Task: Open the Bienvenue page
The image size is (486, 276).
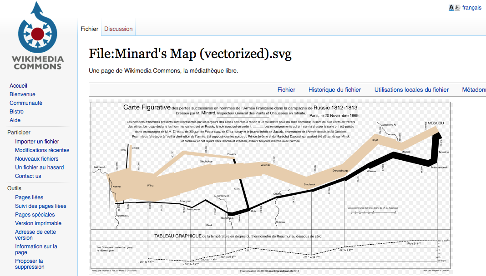Action: click(20, 94)
